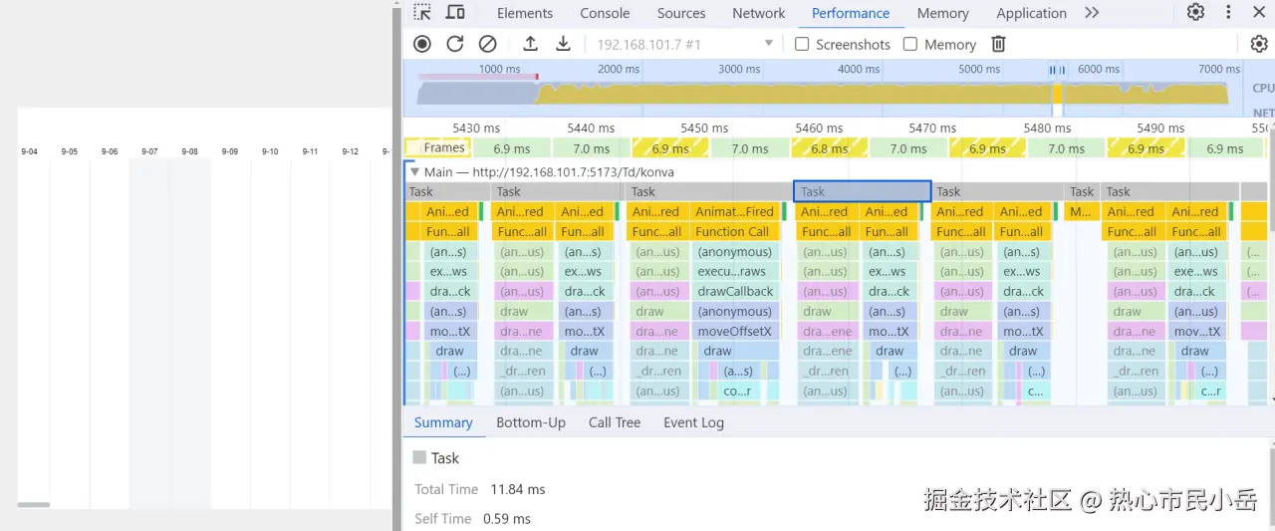Open the DevTools three-dot menu
Image resolution: width=1275 pixels, height=531 pixels.
[1228, 13]
